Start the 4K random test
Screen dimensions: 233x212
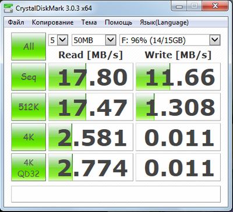pyautogui.click(x=29, y=137)
